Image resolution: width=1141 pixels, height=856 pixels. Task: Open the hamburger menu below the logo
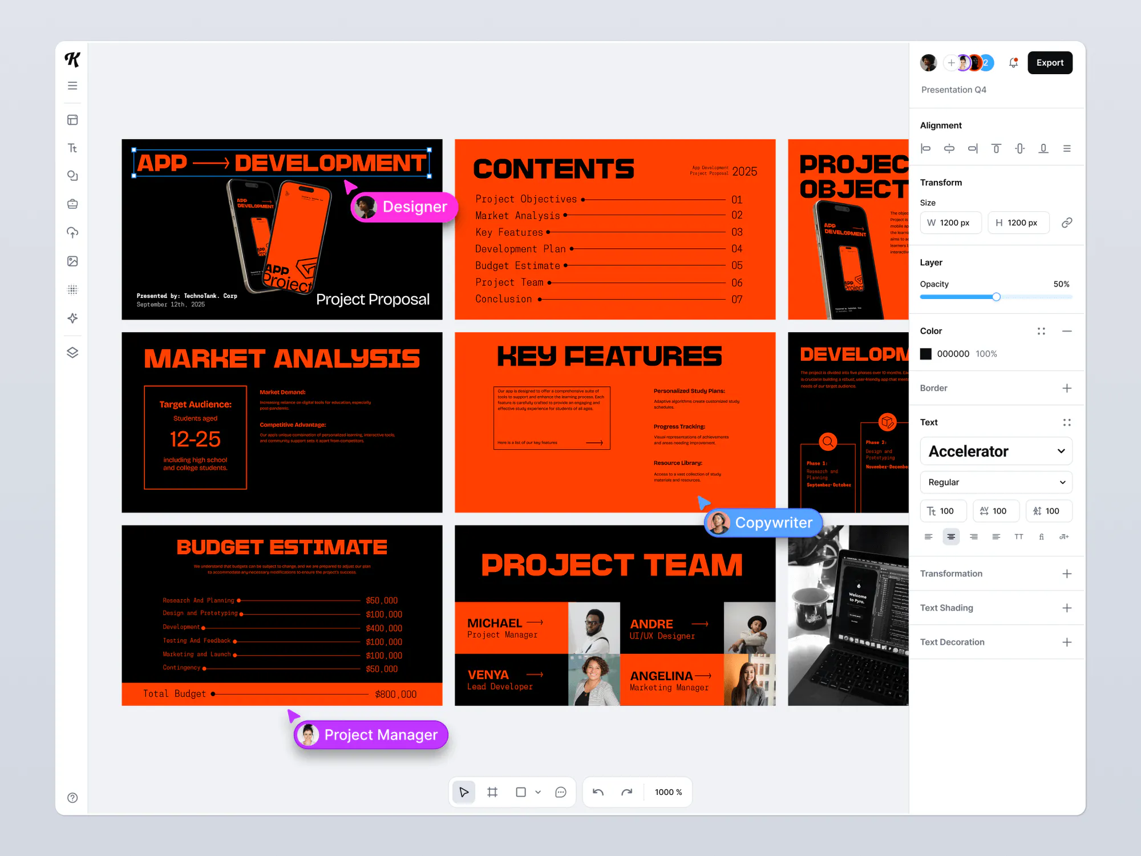coord(72,85)
